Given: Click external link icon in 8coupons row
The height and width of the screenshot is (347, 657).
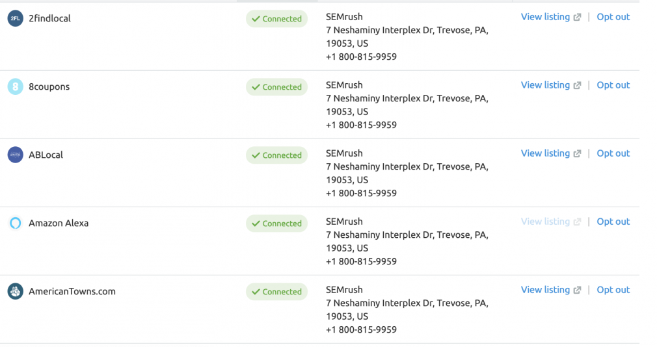Looking at the screenshot, I should point(578,85).
